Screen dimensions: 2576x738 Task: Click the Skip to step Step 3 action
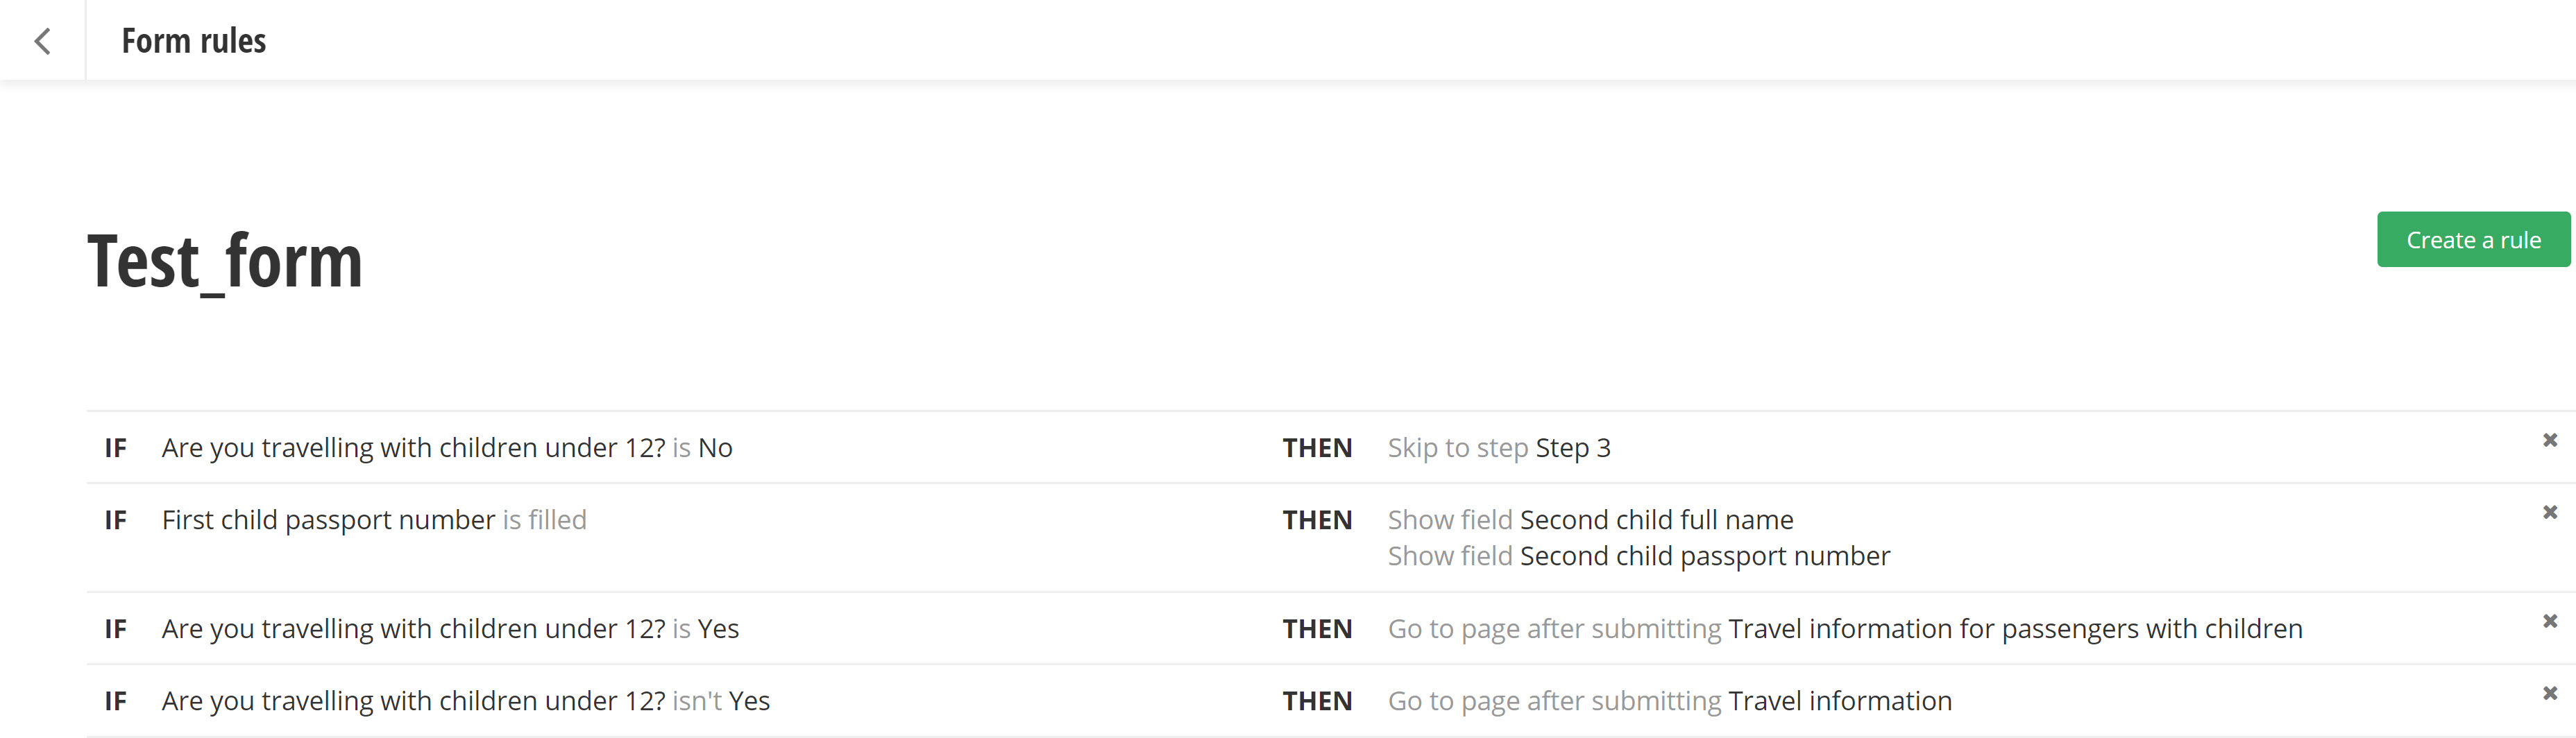point(1498,448)
